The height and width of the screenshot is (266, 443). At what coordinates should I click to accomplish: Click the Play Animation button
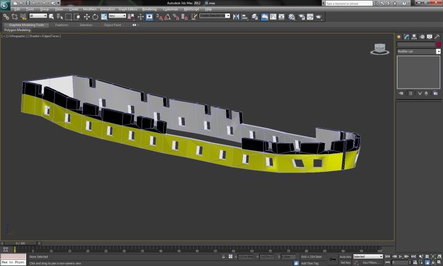click(x=401, y=257)
